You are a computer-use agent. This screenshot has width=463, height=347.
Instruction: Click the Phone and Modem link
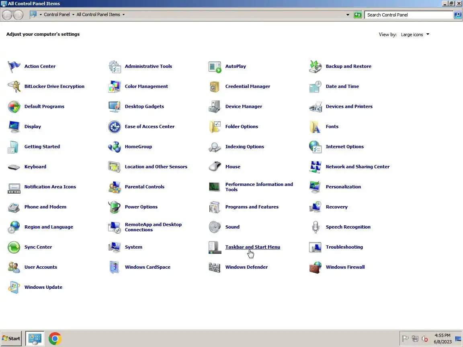pos(45,207)
